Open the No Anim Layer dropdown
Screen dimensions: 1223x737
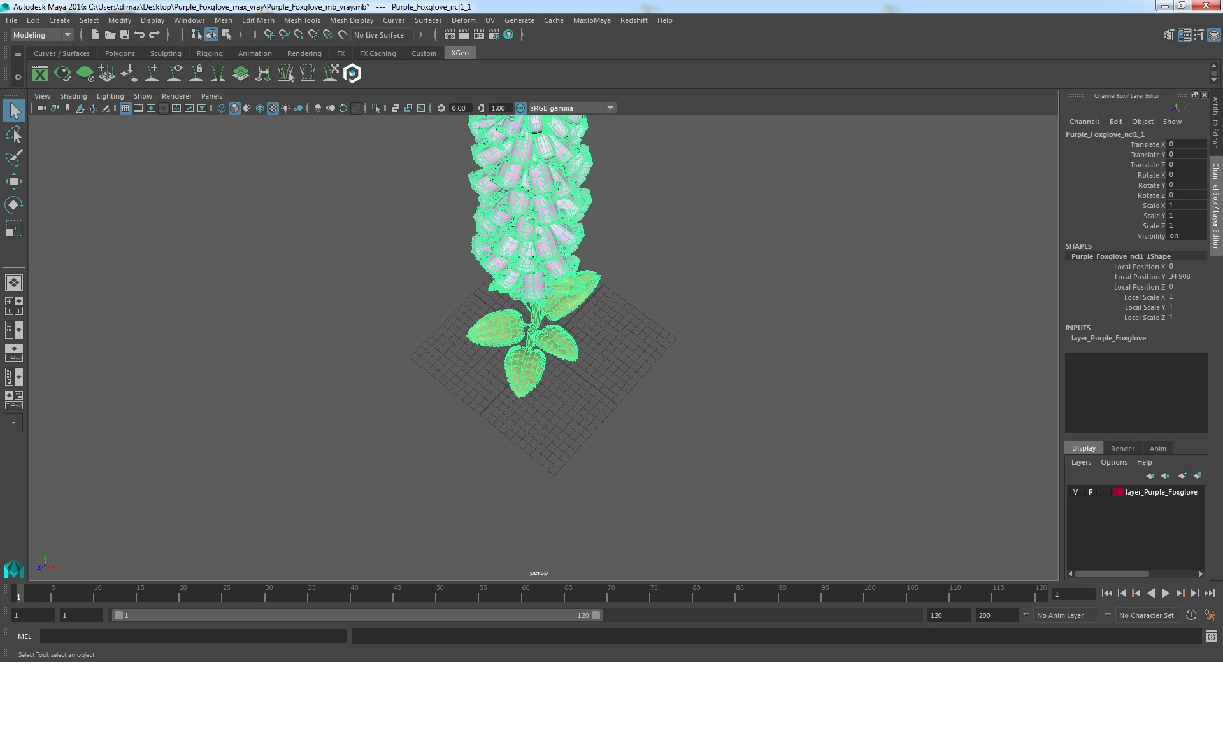1065,615
